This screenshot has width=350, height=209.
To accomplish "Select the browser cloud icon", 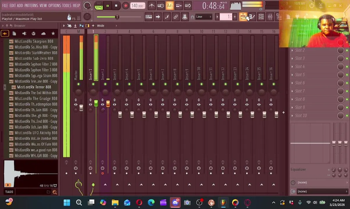I will tap(43, 34).
